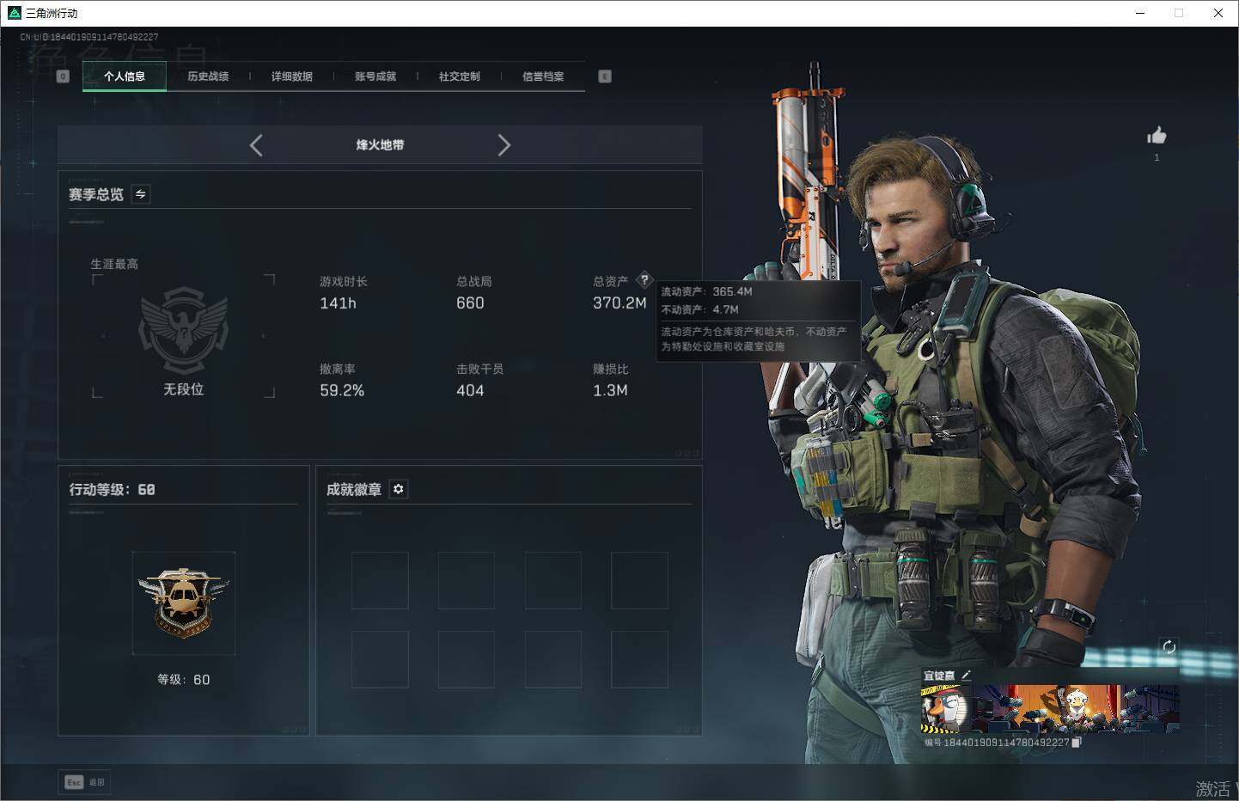Go to next game mode with right arrow
Viewport: 1239px width, 801px height.
504,145
